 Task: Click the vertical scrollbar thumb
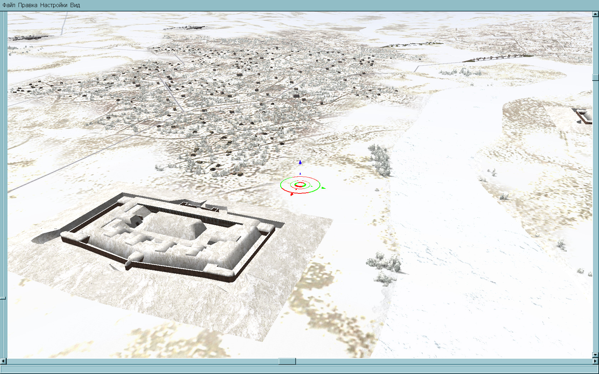[595, 77]
